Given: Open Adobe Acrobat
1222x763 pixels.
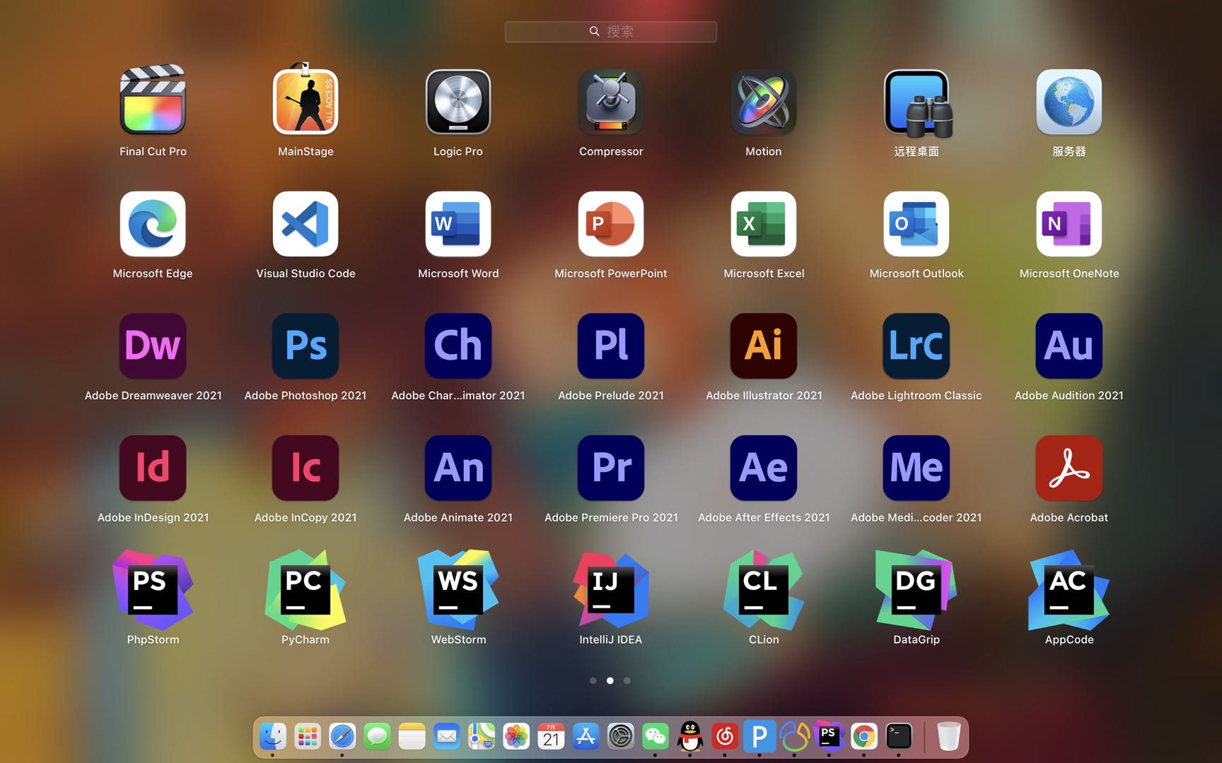Looking at the screenshot, I should (x=1069, y=468).
